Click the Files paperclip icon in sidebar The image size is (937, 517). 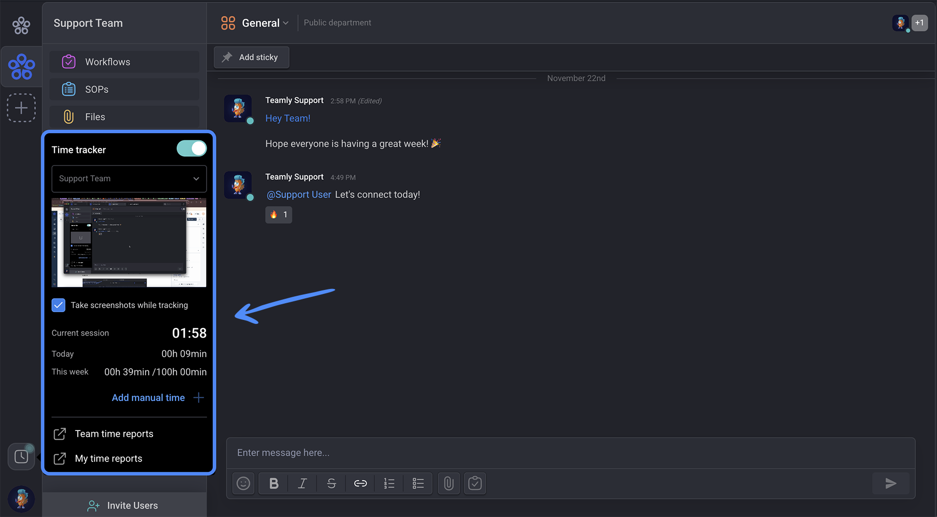click(69, 117)
